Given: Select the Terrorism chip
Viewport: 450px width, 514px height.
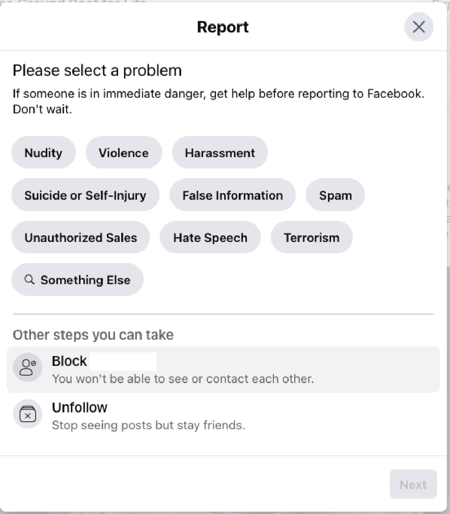Looking at the screenshot, I should (311, 237).
